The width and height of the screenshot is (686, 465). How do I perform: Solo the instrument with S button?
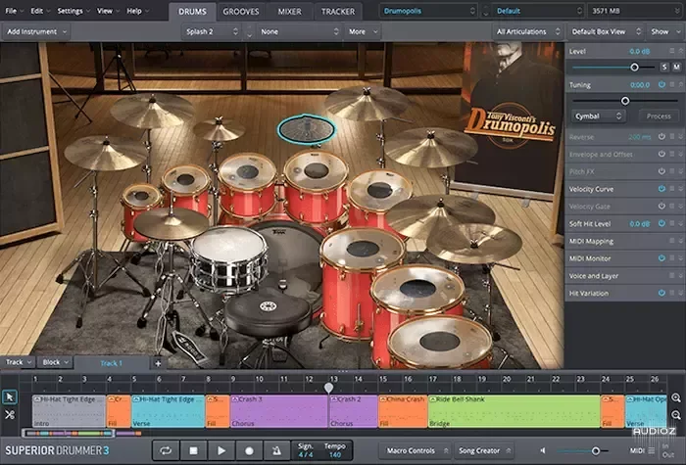pos(664,67)
